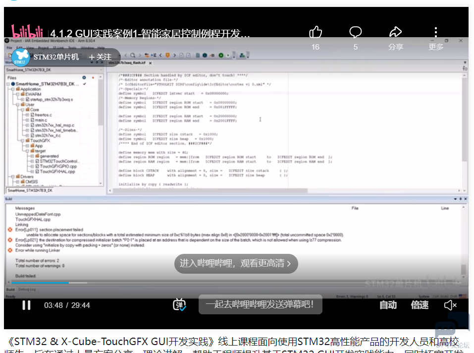Like the video with thumbs-up icon
The height and width of the screenshot is (353, 474).
(316, 32)
